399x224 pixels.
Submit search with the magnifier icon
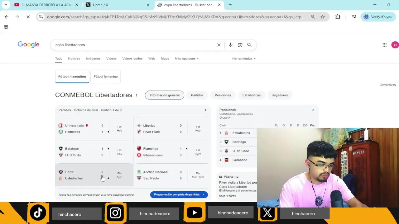tap(249, 45)
